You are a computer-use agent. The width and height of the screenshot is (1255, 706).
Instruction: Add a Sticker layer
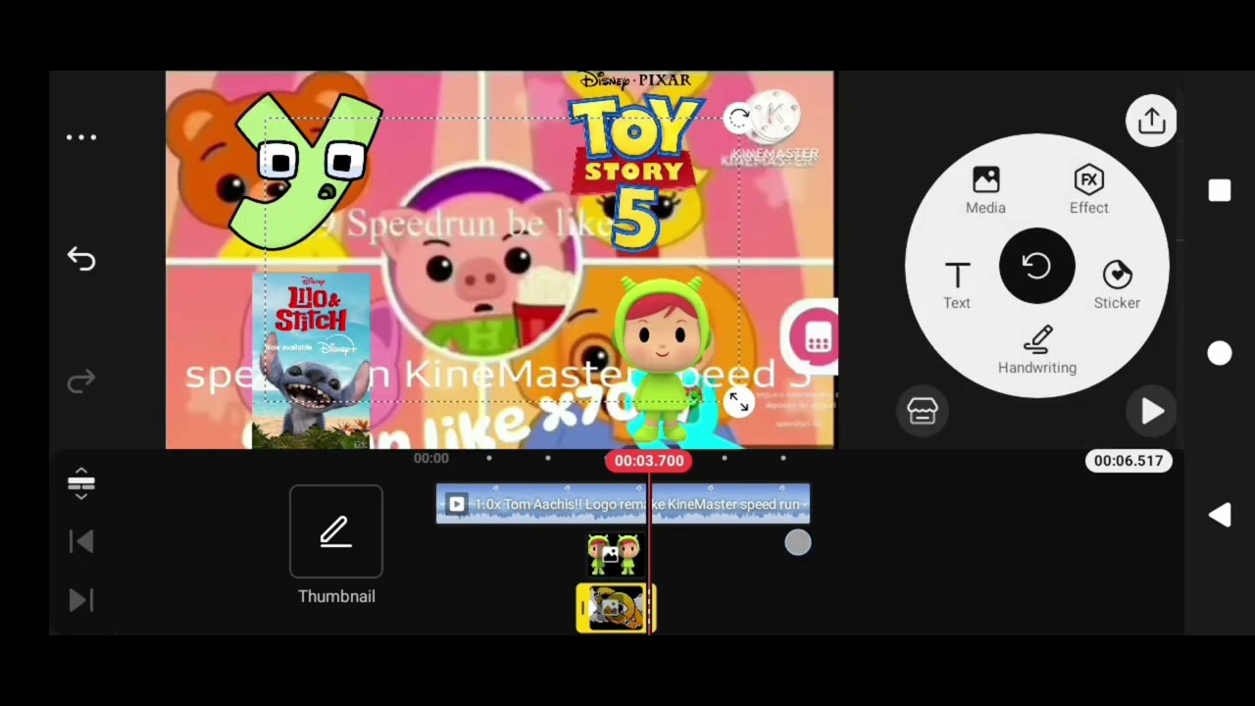click(1117, 285)
